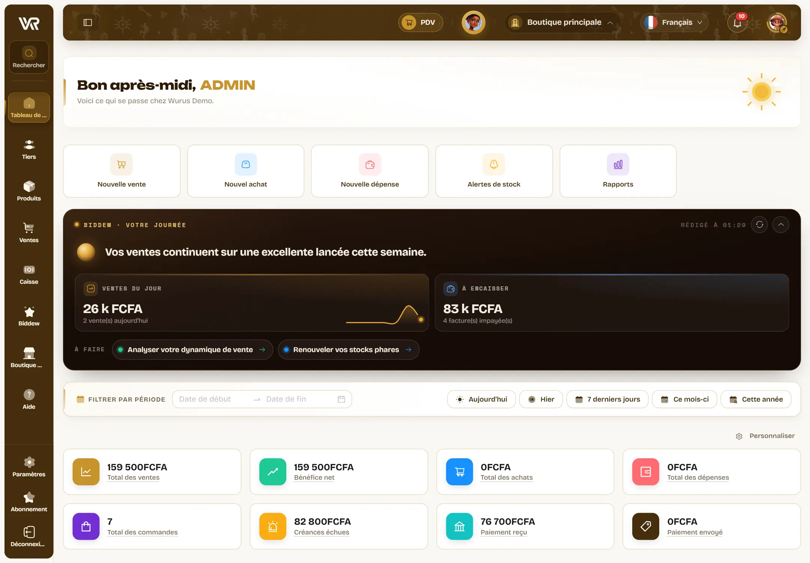The width and height of the screenshot is (810, 563).
Task: Click the Paiement envoyé tag icon
Action: click(646, 526)
